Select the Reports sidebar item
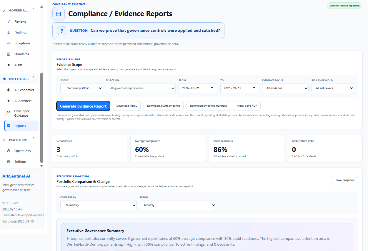This screenshot has height=251, width=368. [x=21, y=126]
